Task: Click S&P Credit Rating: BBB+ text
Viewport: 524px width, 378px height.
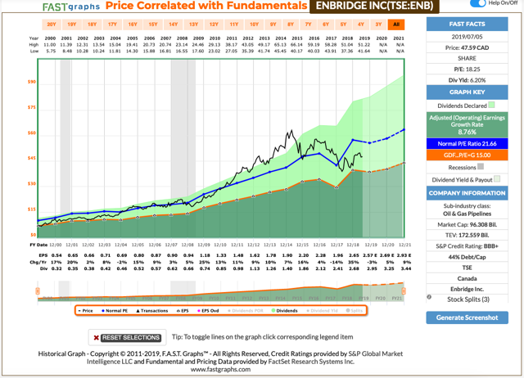Action: click(x=467, y=246)
